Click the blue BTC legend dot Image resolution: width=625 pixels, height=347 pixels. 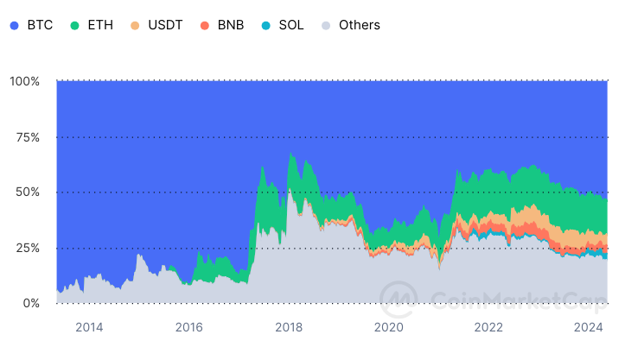(15, 26)
